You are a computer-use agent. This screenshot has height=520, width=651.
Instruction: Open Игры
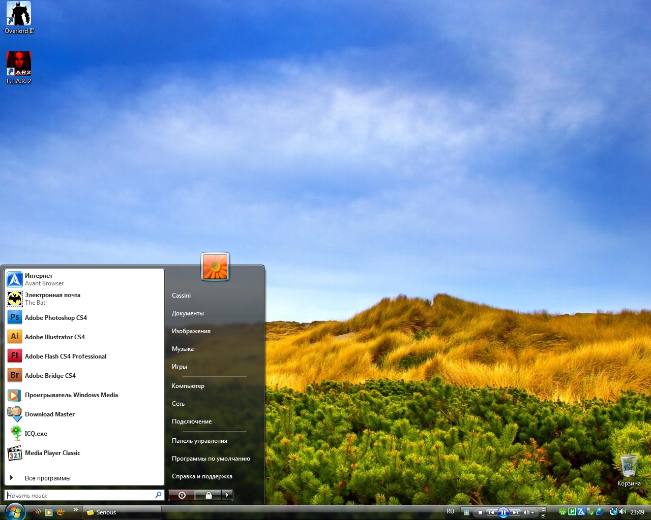point(179,367)
